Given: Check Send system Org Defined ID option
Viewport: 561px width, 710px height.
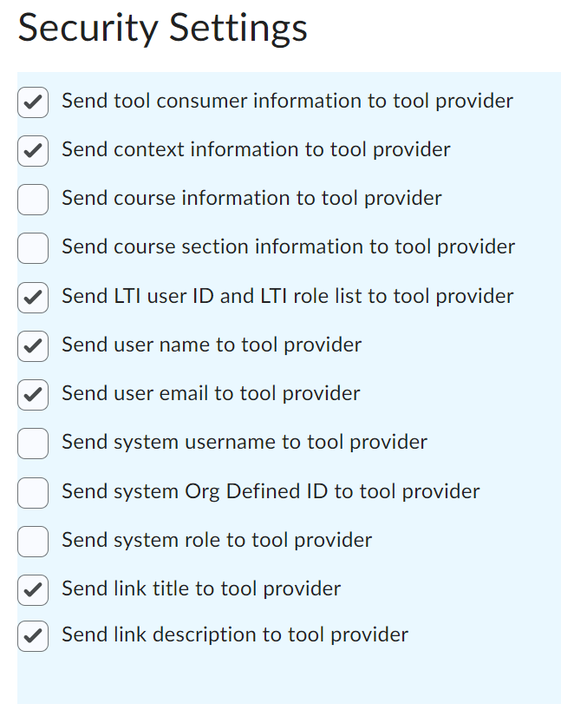Looking at the screenshot, I should coord(33,493).
